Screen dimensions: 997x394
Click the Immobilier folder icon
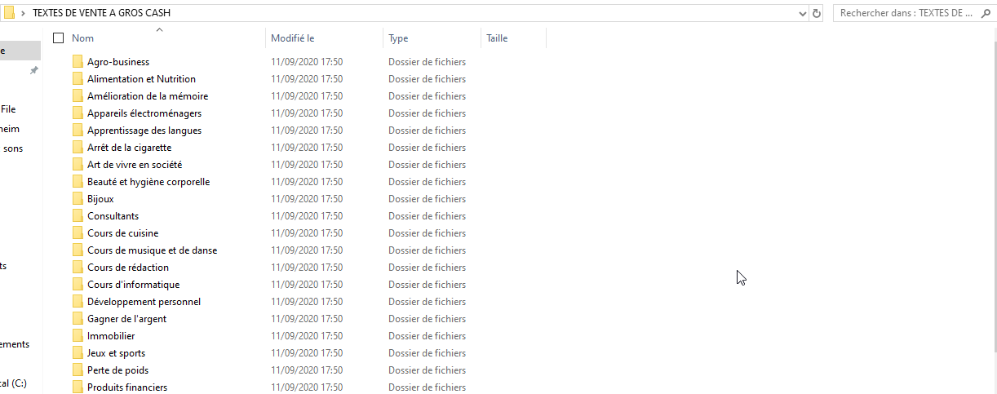(x=78, y=336)
